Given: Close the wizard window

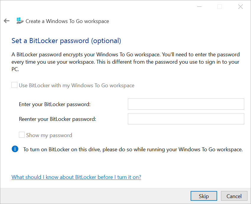Looking at the screenshot, I should click(x=240, y=7).
